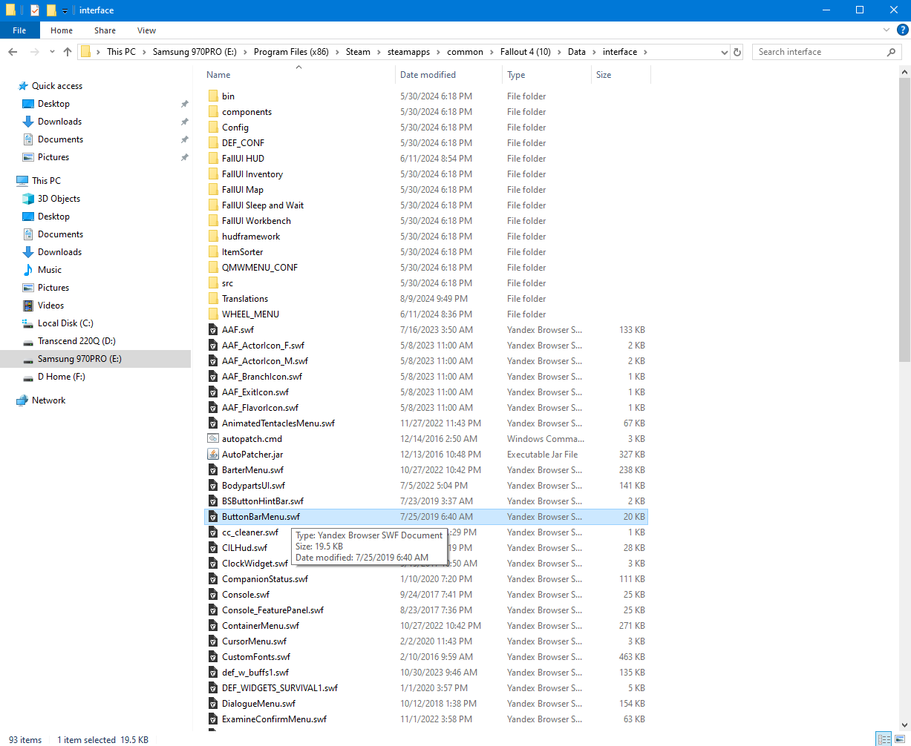The image size is (911, 746).
Task: Click the 3D Objects icon in the sidebar
Action: 28,199
